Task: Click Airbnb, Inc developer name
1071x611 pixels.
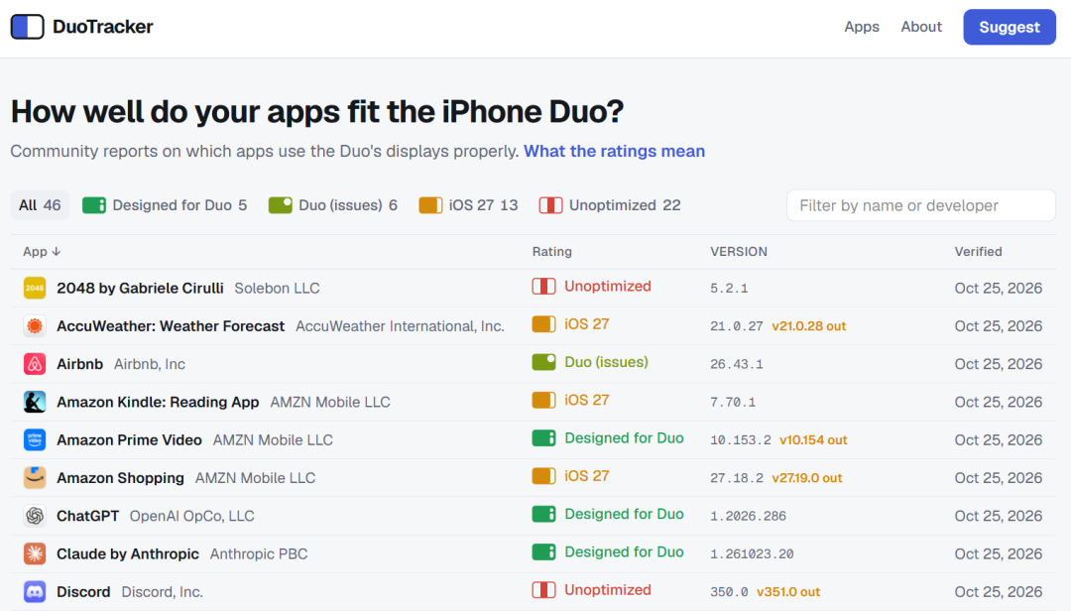Action: point(150,364)
